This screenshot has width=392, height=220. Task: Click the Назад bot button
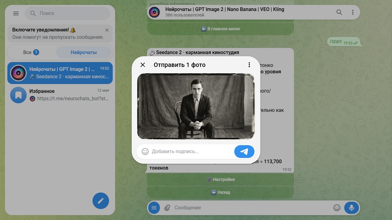click(221, 192)
